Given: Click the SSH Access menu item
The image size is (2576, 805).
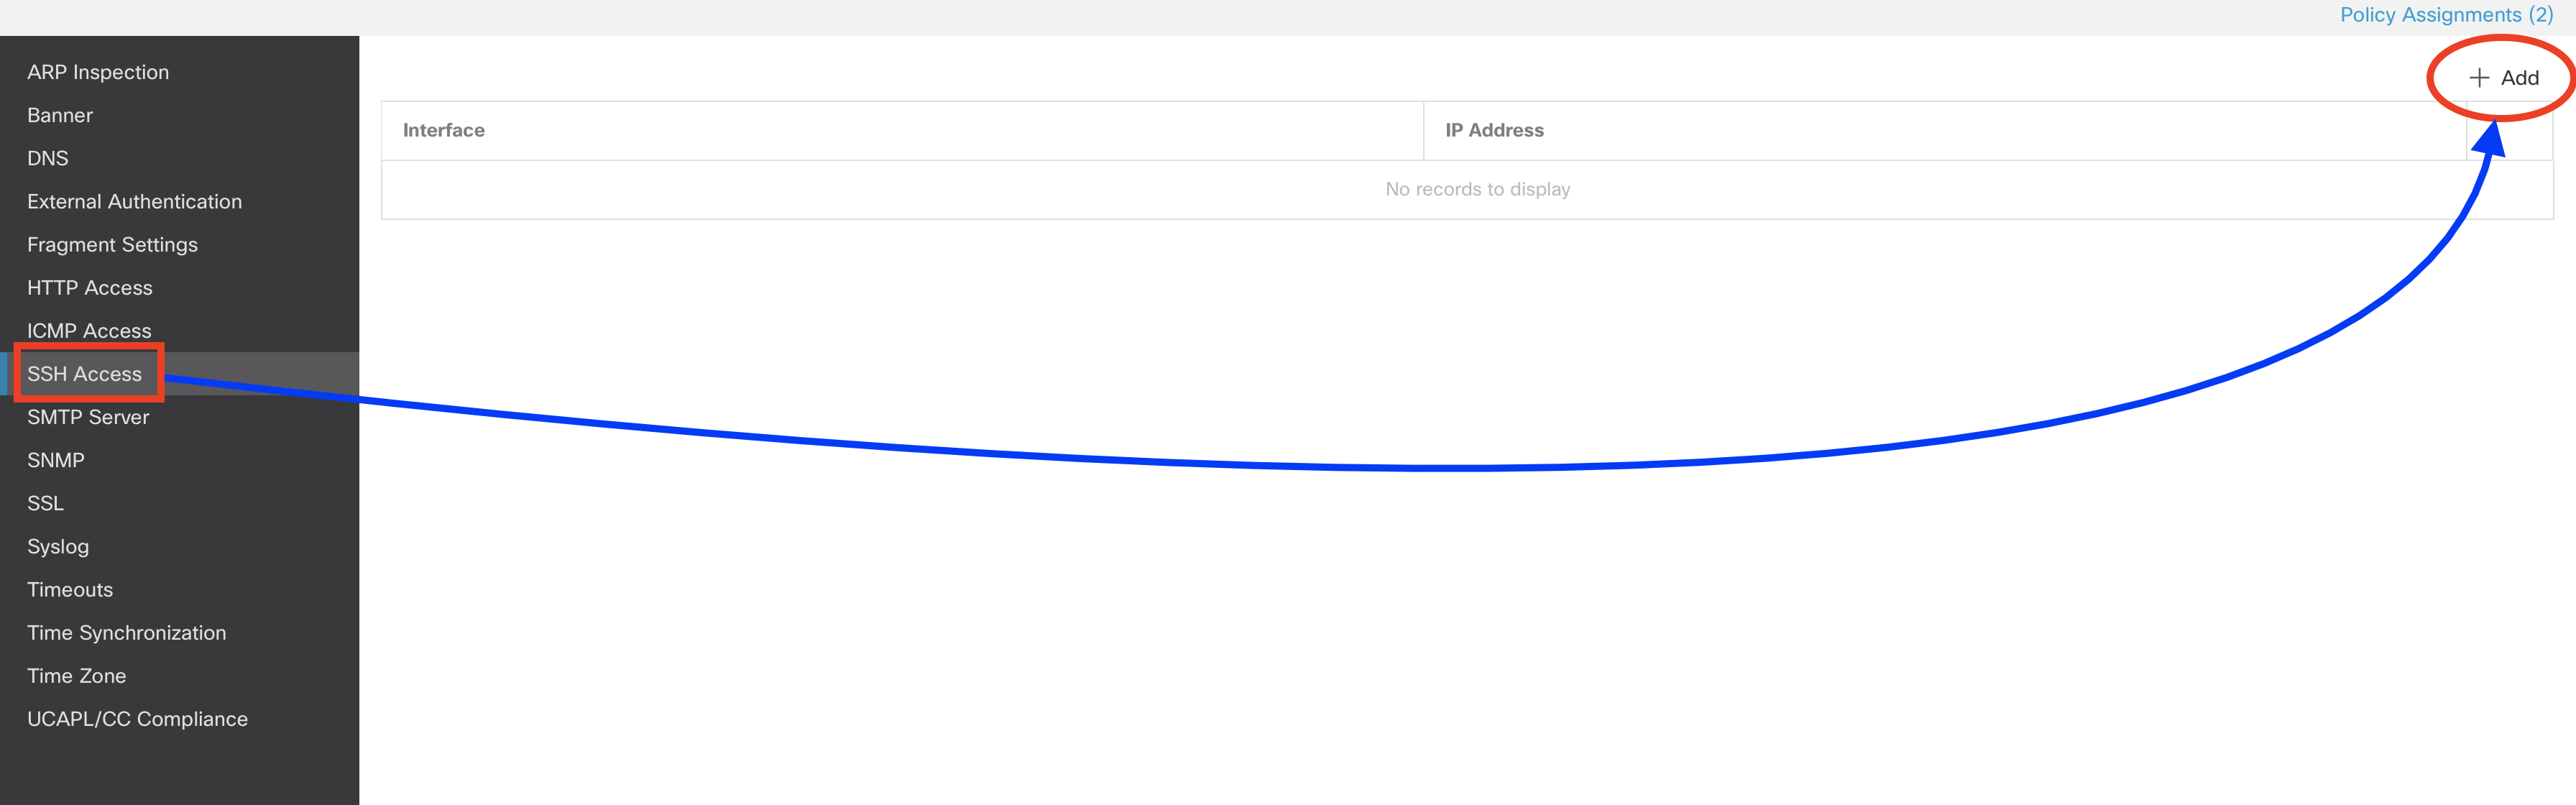Looking at the screenshot, I should click(84, 373).
